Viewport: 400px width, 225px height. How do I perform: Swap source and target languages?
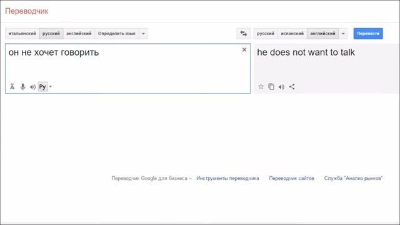point(243,33)
